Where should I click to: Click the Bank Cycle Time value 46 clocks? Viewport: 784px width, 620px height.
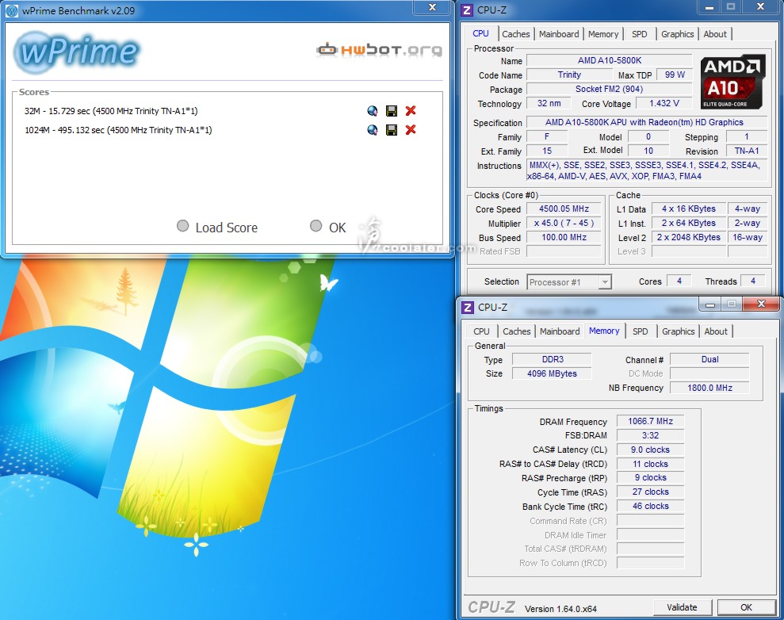[651, 506]
